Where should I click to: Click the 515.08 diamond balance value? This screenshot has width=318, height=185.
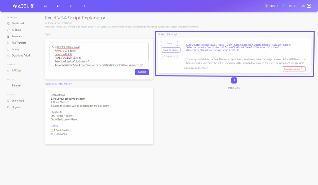coord(291,6)
